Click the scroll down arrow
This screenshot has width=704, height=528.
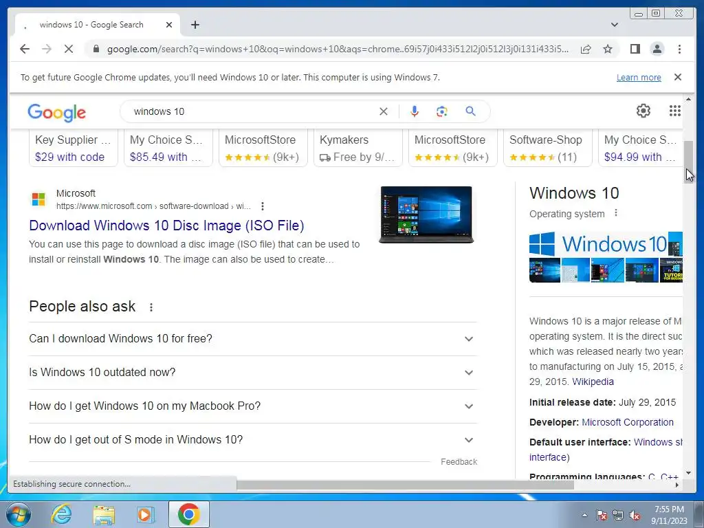(x=688, y=473)
